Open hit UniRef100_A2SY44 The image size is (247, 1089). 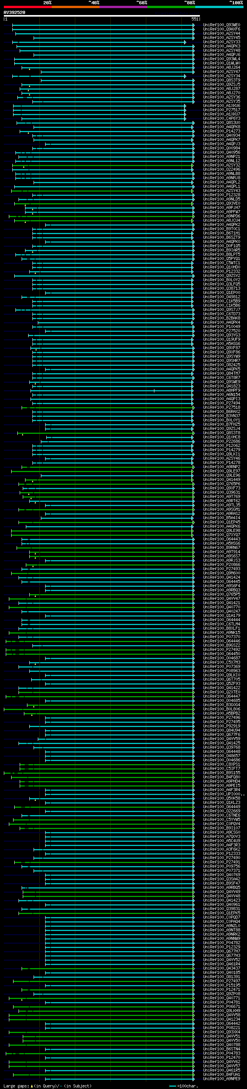click(222, 33)
